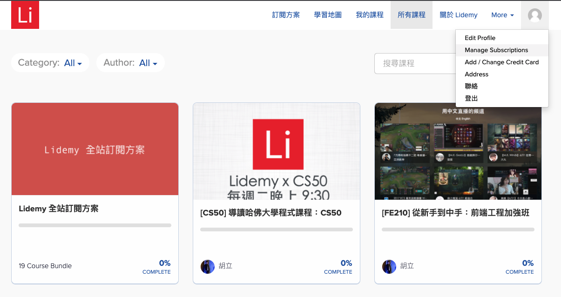
Task: Go to 學習地圖 page
Action: coord(328,15)
